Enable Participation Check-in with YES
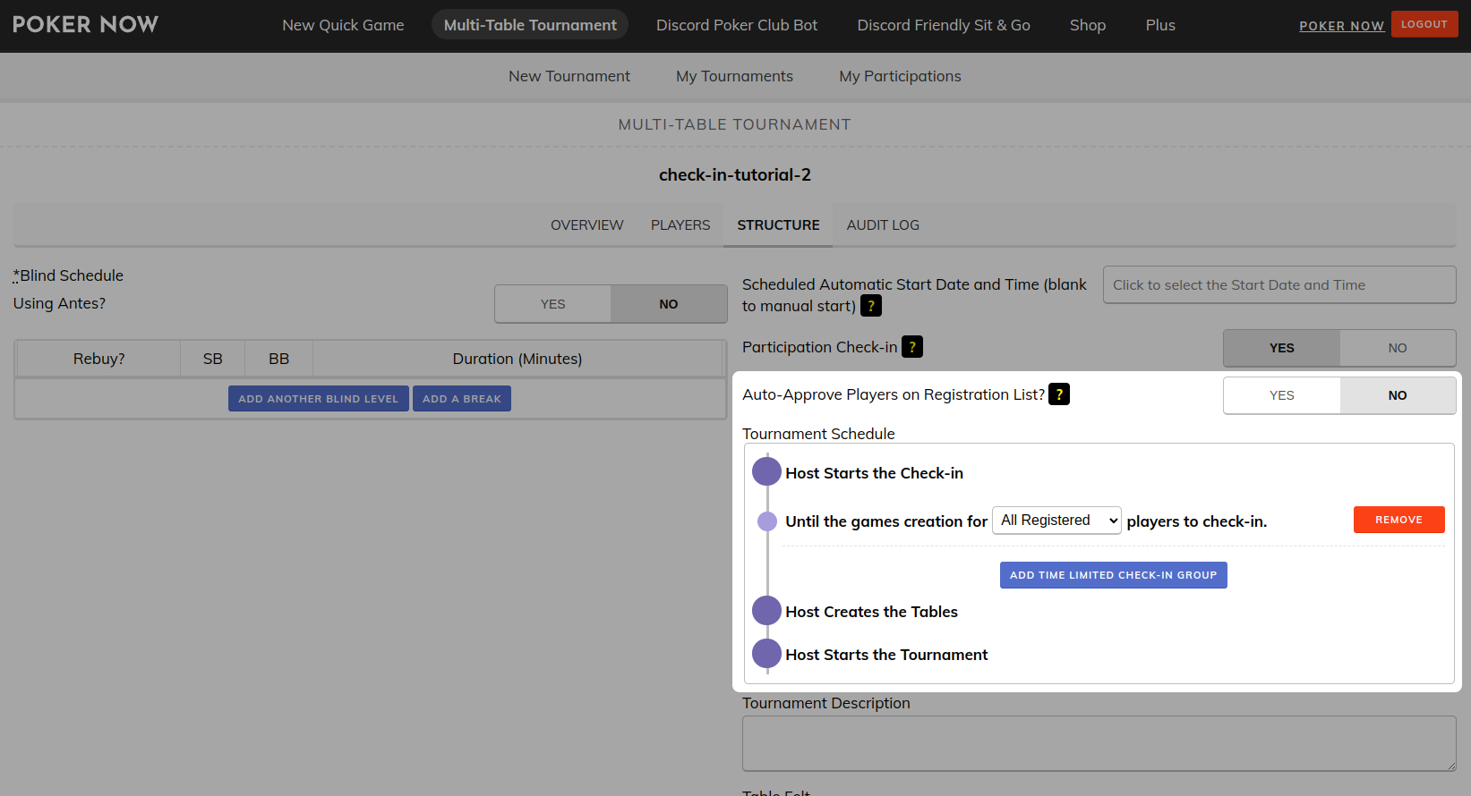 (1282, 348)
